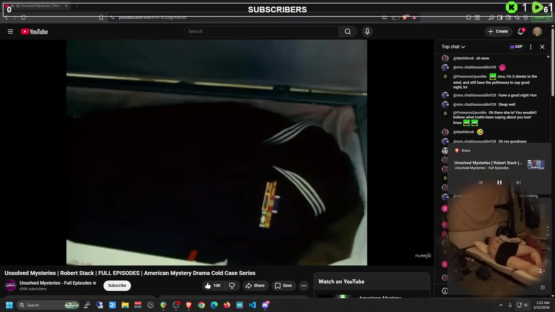Click 'Watch on YouTube' heading

[341, 282]
